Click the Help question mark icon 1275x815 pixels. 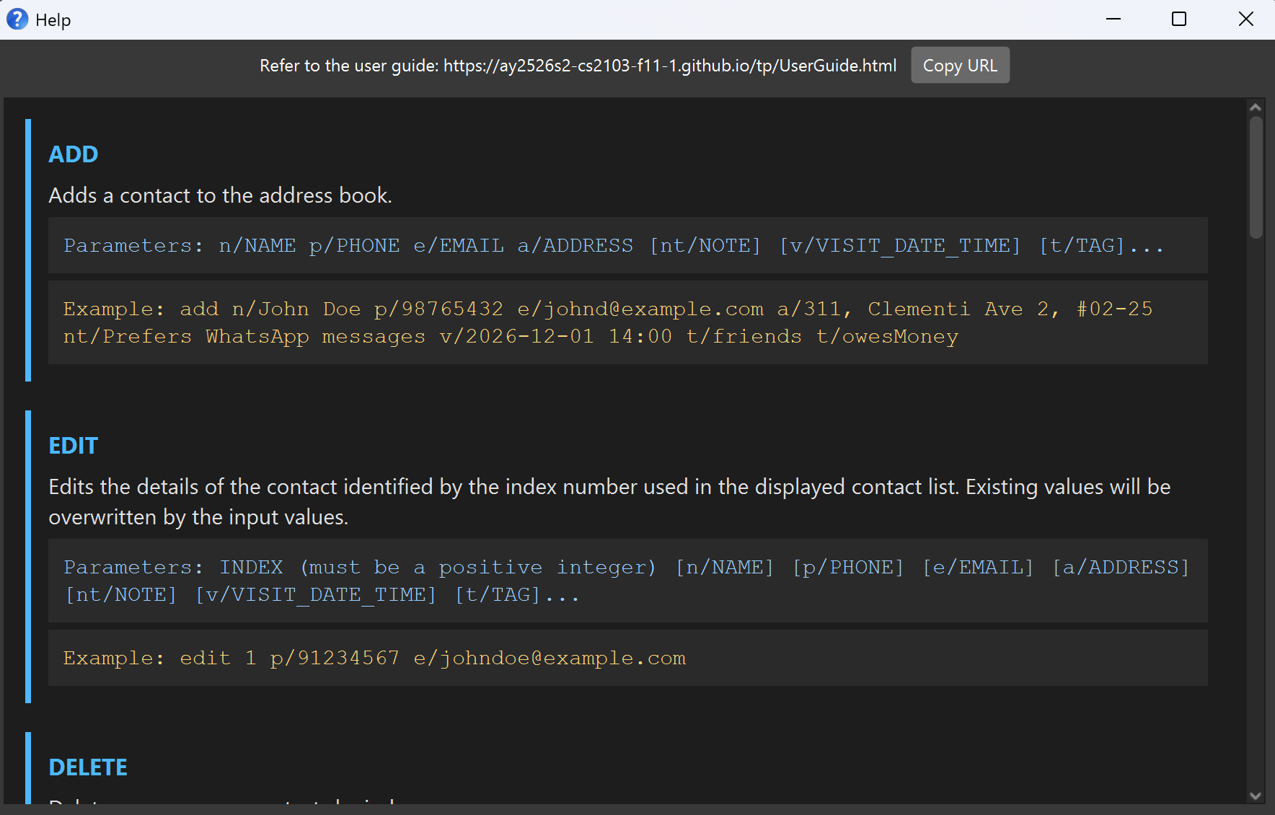17,19
